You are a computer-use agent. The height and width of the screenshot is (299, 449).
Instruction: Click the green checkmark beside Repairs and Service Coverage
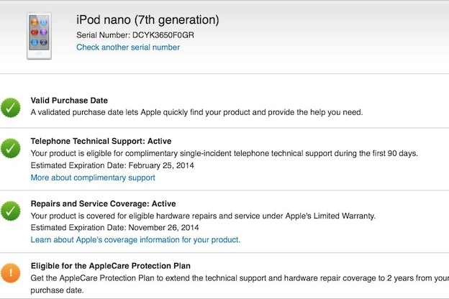tap(11, 211)
